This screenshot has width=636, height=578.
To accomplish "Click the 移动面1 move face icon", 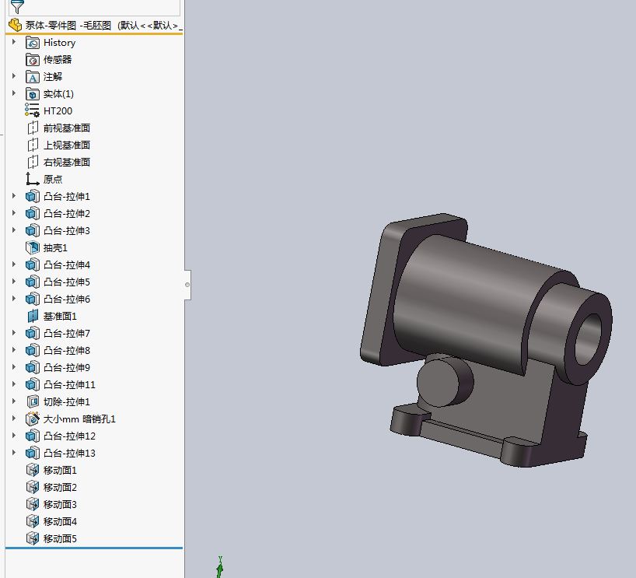I will 33,470.
